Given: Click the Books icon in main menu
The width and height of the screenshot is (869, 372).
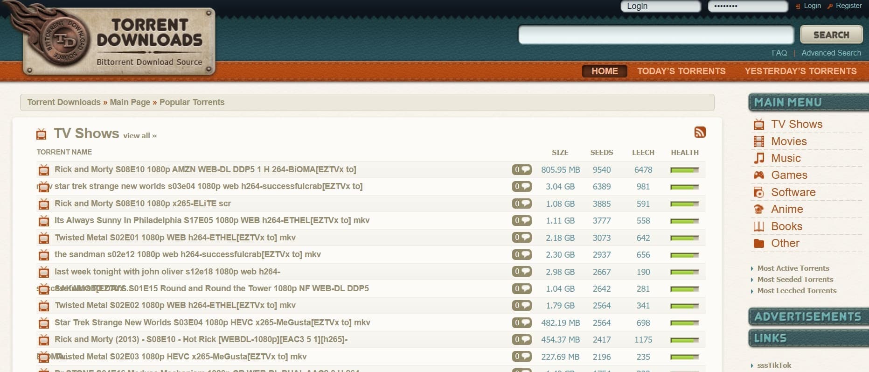Looking at the screenshot, I should coord(759,226).
